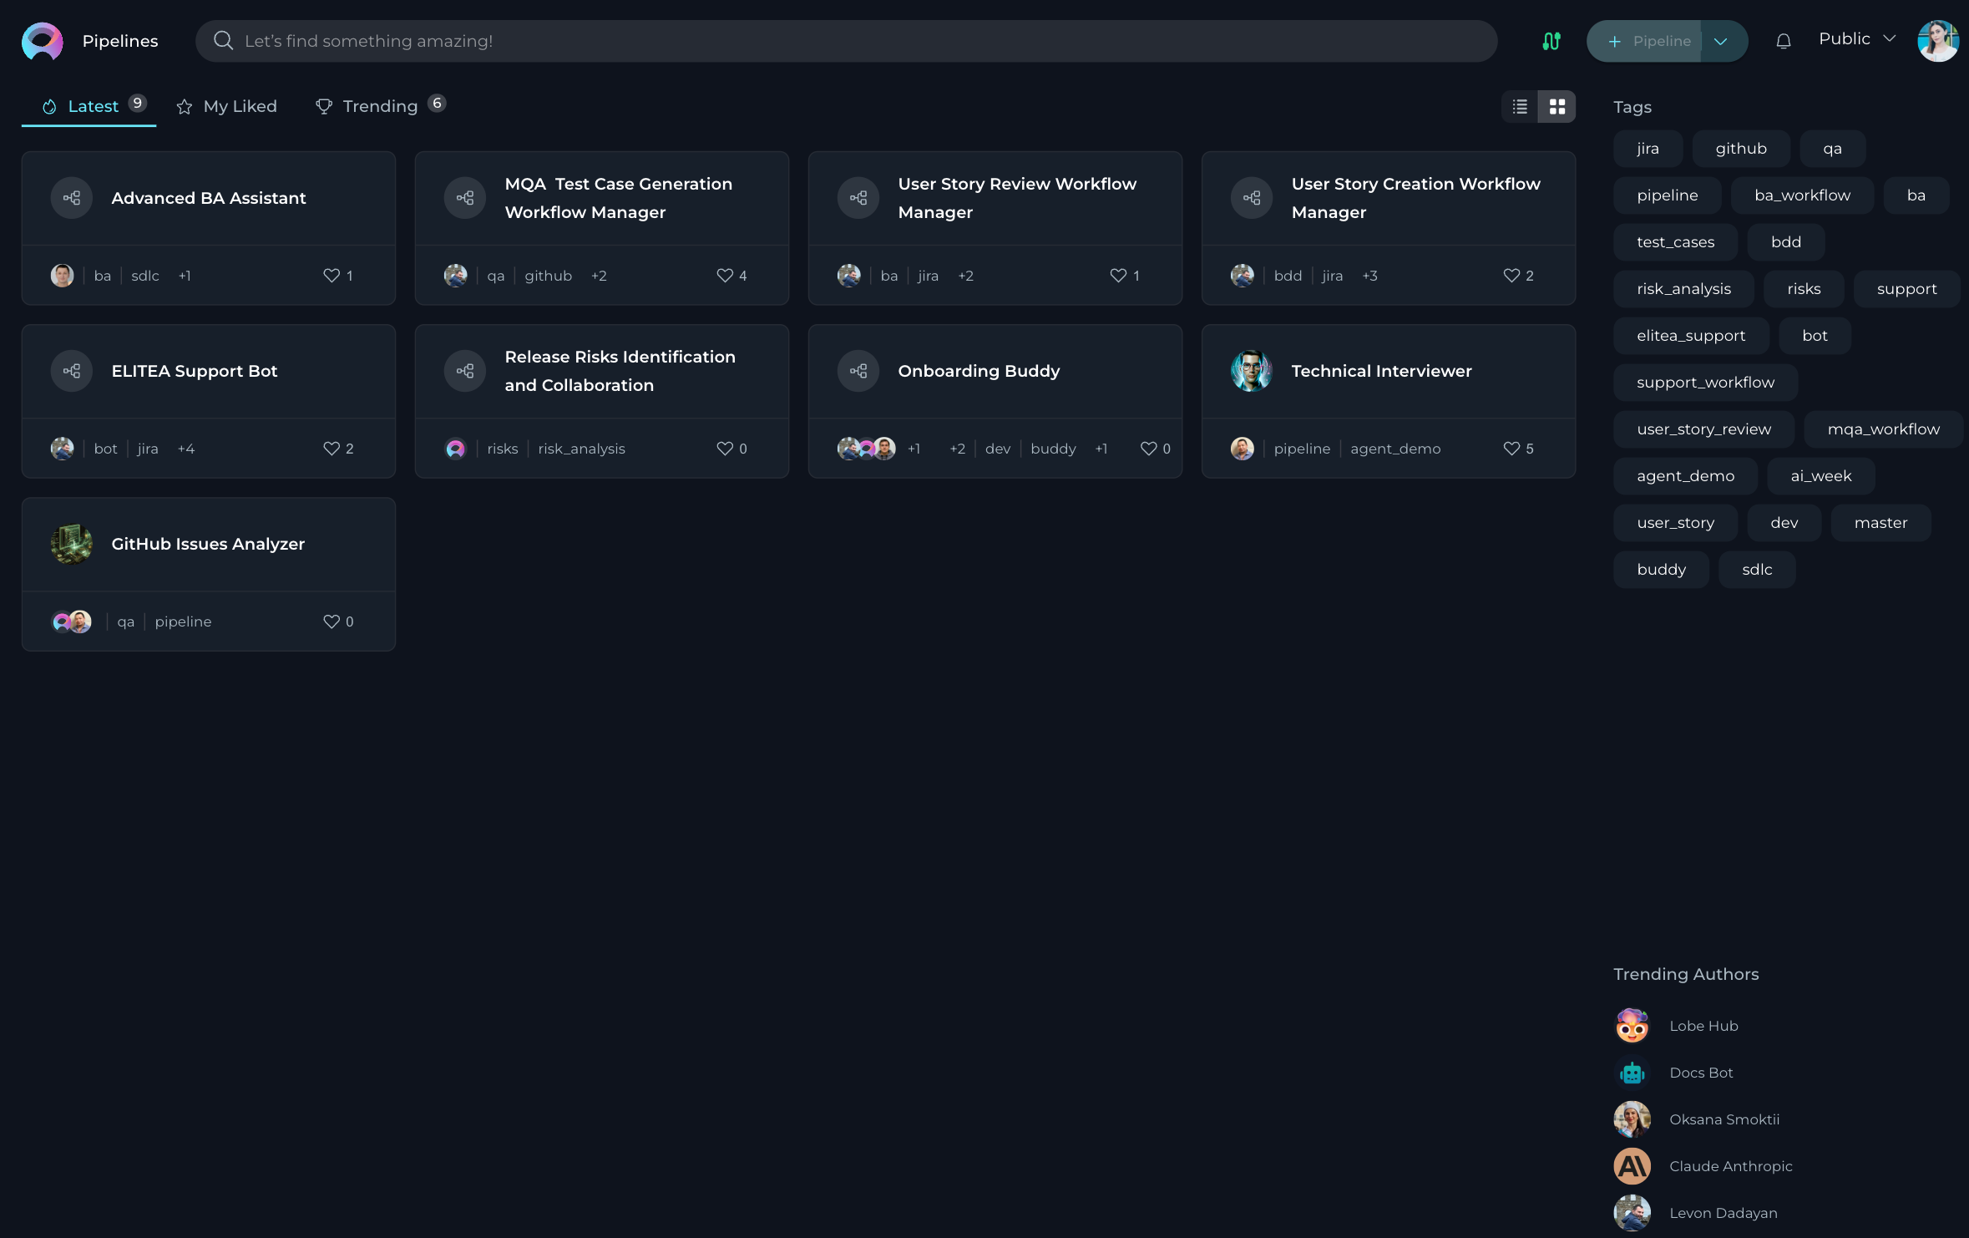Expand the Pipeline create dropdown arrow
Viewport: 1969px width, 1238px height.
[1720, 41]
